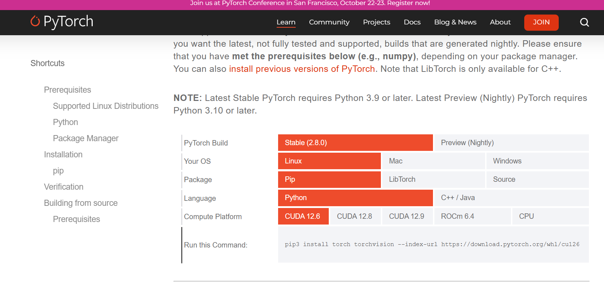Click the PyTorch logo

[62, 22]
